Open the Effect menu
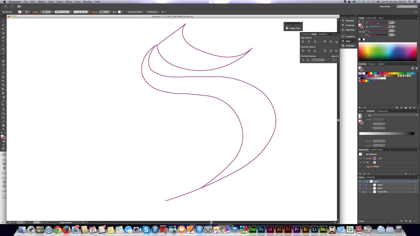This screenshot has width=420, height=236. coord(69,2)
